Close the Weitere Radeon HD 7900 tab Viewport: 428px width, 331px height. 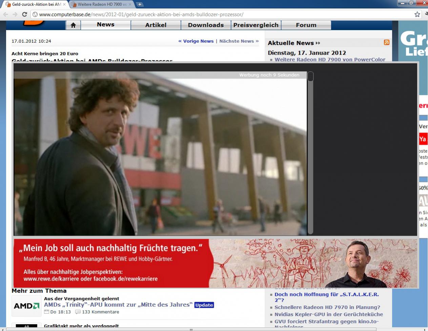point(130,4)
